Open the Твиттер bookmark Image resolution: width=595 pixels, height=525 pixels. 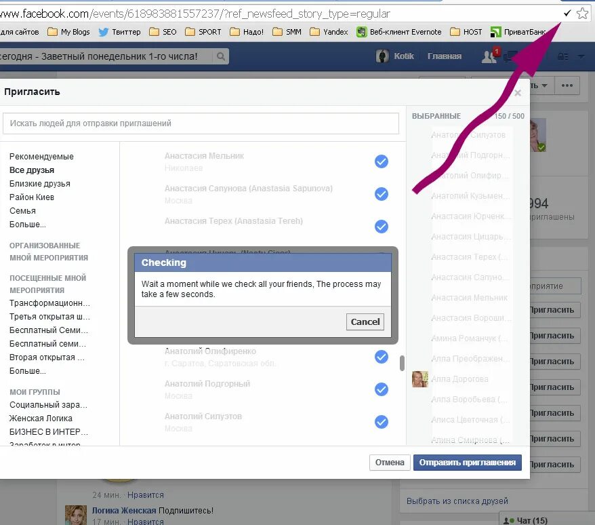[119, 32]
